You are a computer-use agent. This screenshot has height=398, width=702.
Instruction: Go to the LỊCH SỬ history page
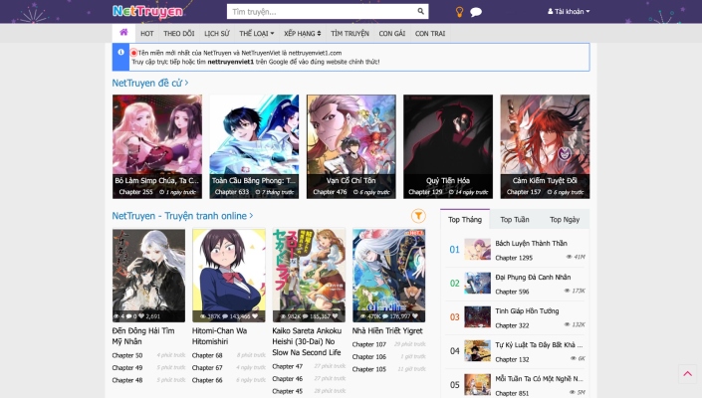pyautogui.click(x=216, y=33)
